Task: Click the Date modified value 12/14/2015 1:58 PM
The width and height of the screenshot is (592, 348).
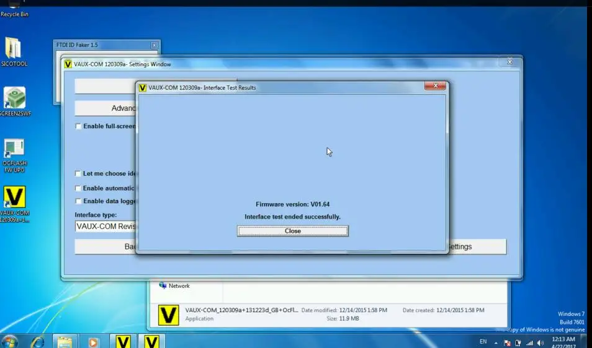Action: (363, 310)
